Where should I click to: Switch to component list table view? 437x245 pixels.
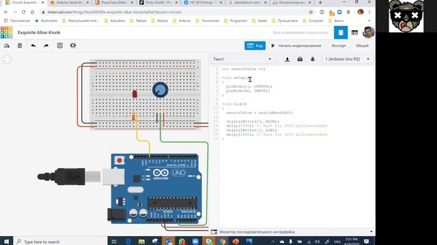click(354, 33)
